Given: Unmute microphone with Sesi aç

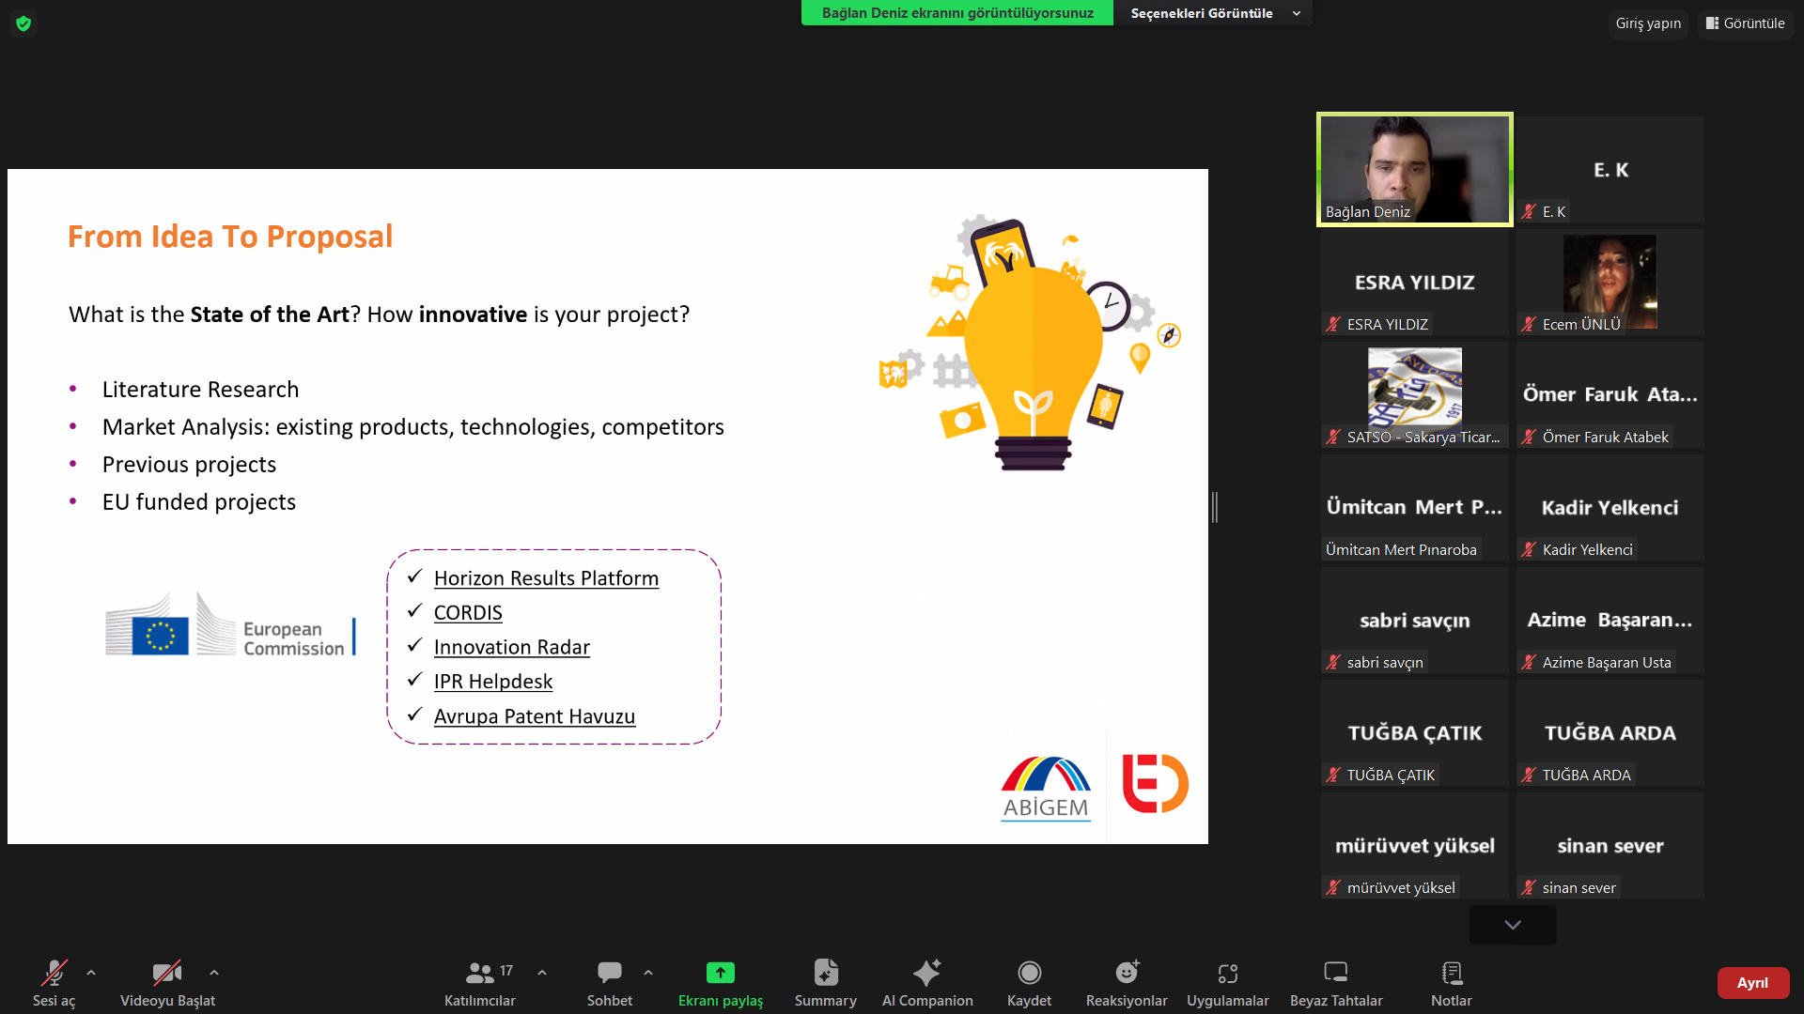Looking at the screenshot, I should click(x=54, y=973).
